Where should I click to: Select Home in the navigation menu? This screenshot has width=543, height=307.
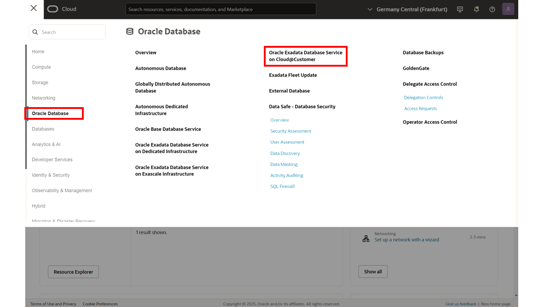(x=38, y=52)
